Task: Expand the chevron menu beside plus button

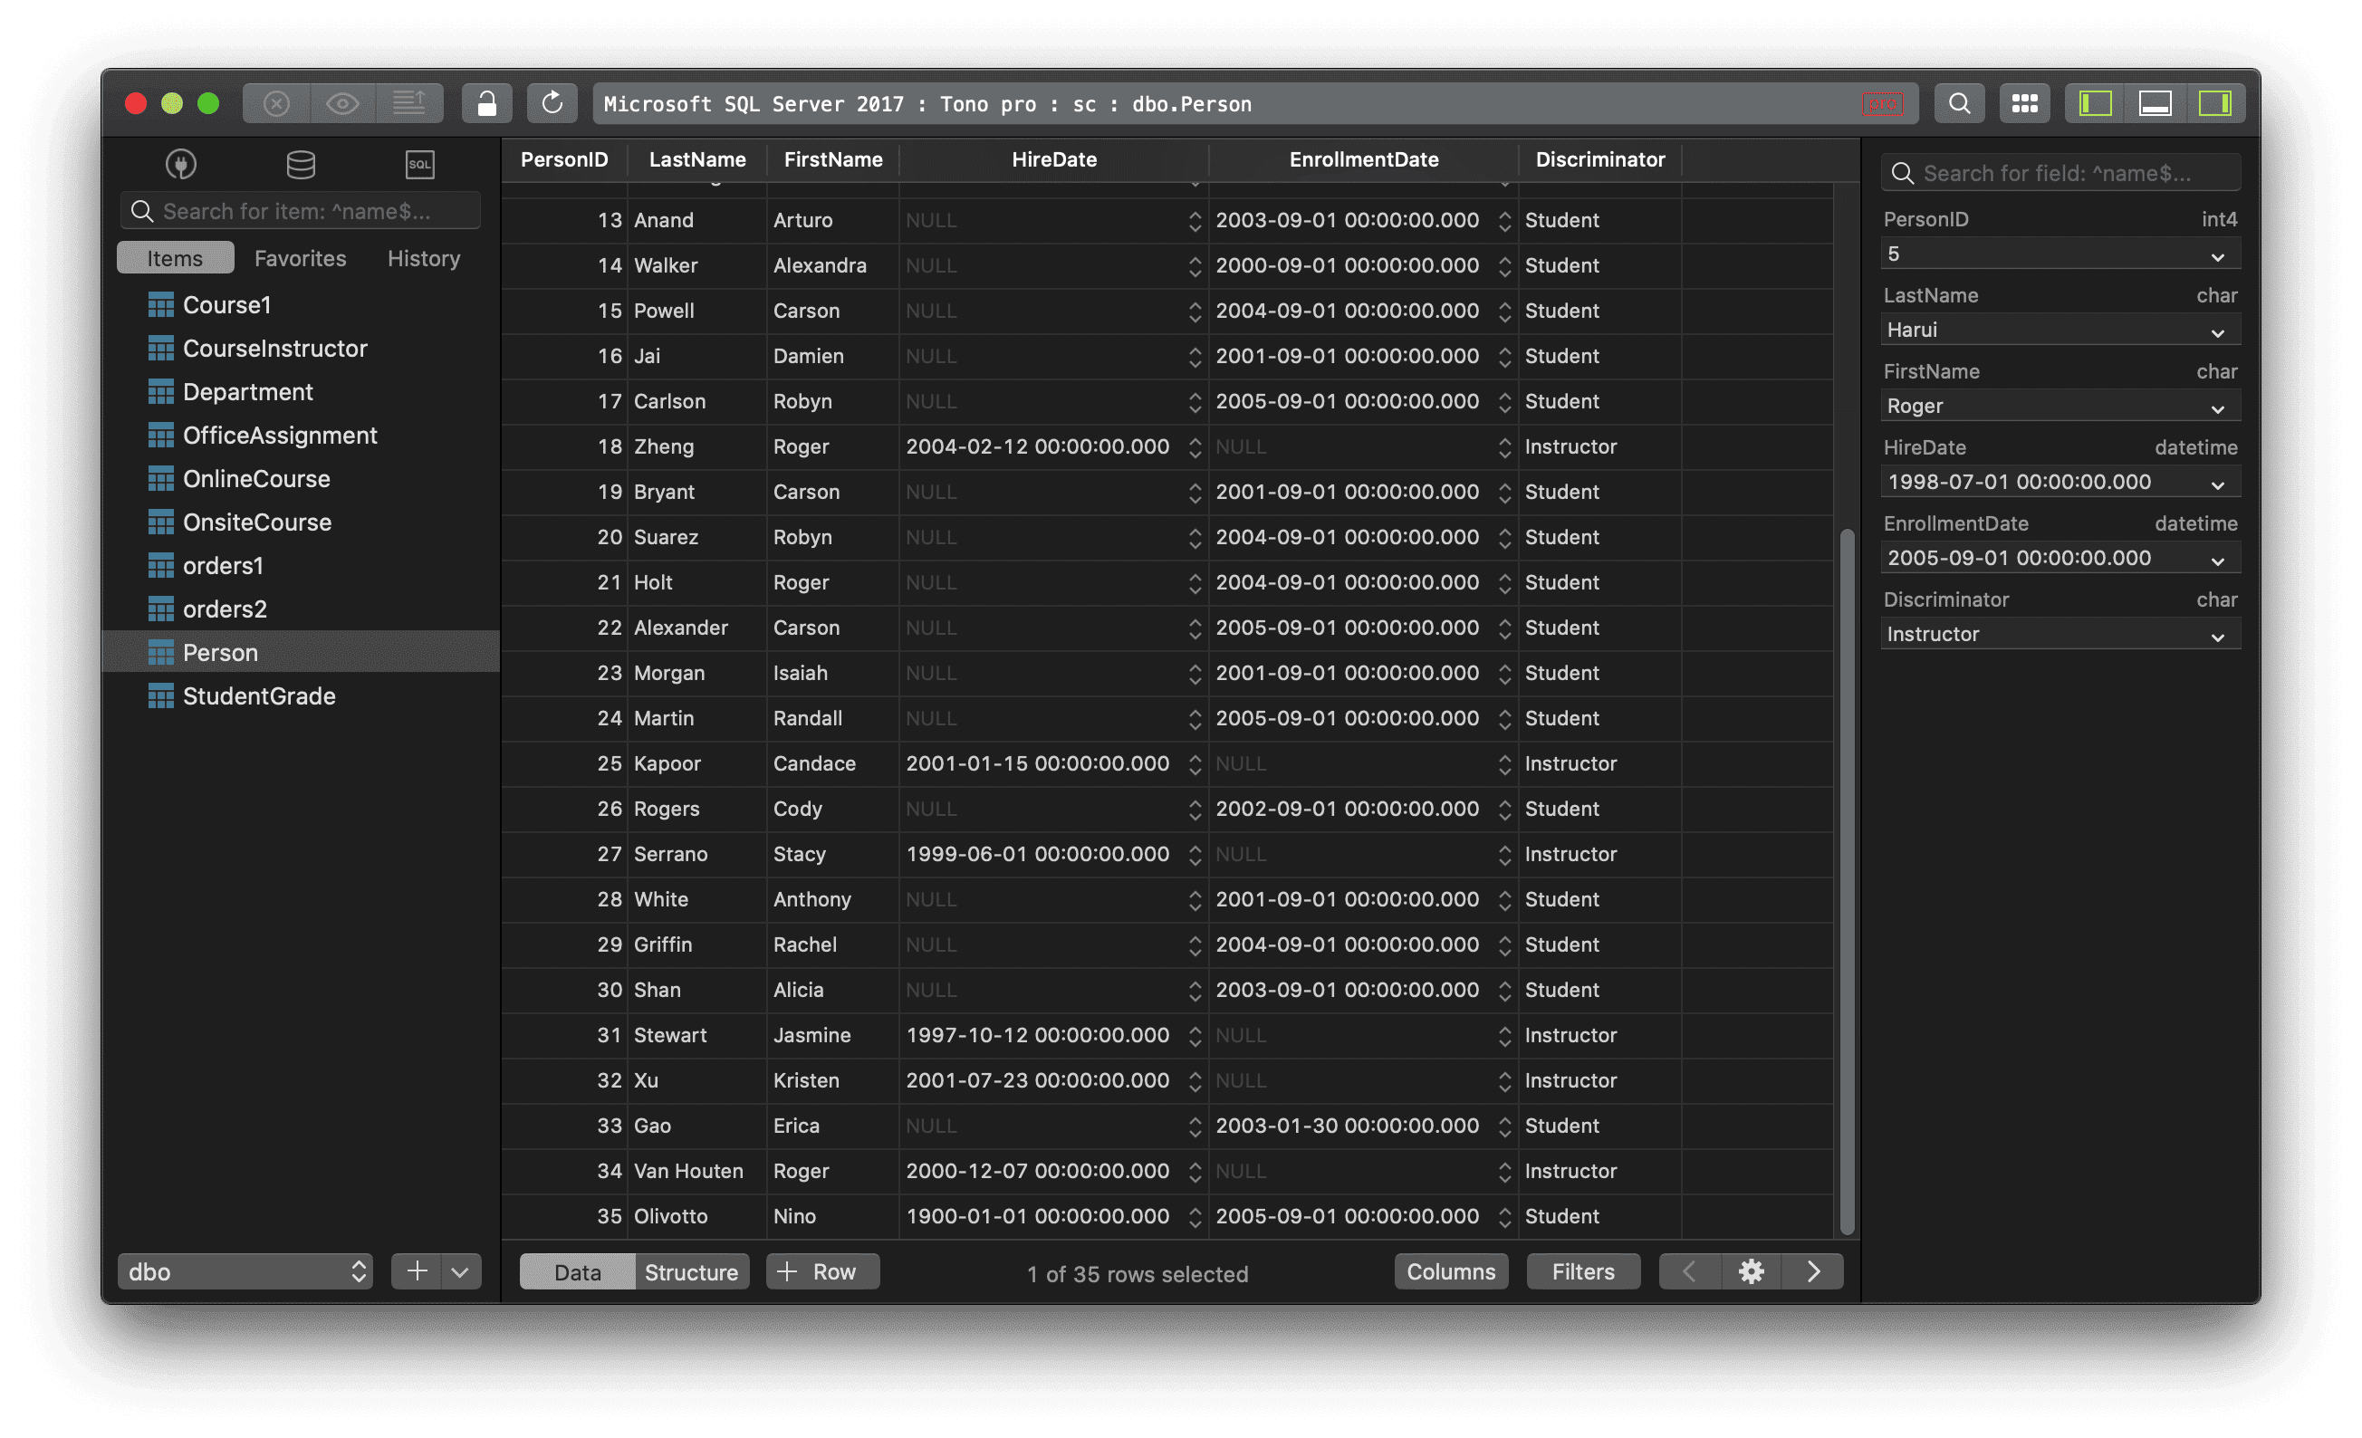Action: (460, 1272)
